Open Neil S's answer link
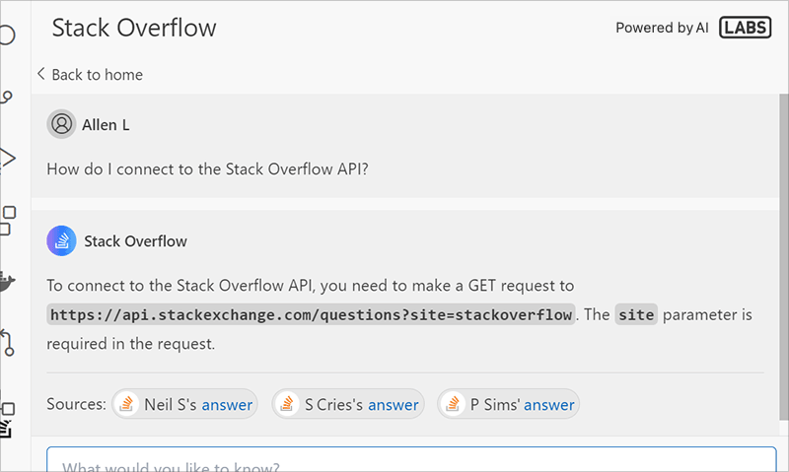 (227, 404)
